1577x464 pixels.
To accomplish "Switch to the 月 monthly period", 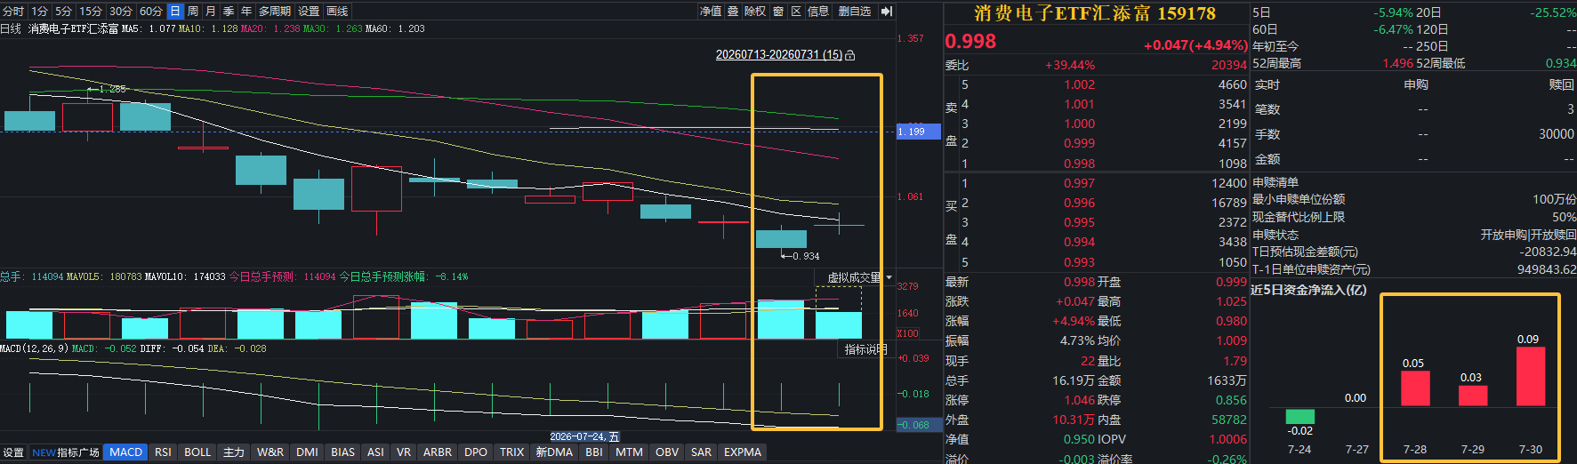I will [211, 12].
